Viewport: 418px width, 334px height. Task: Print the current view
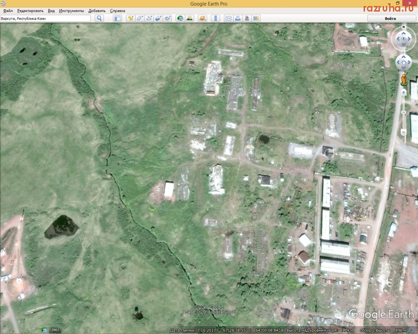[x=238, y=18]
